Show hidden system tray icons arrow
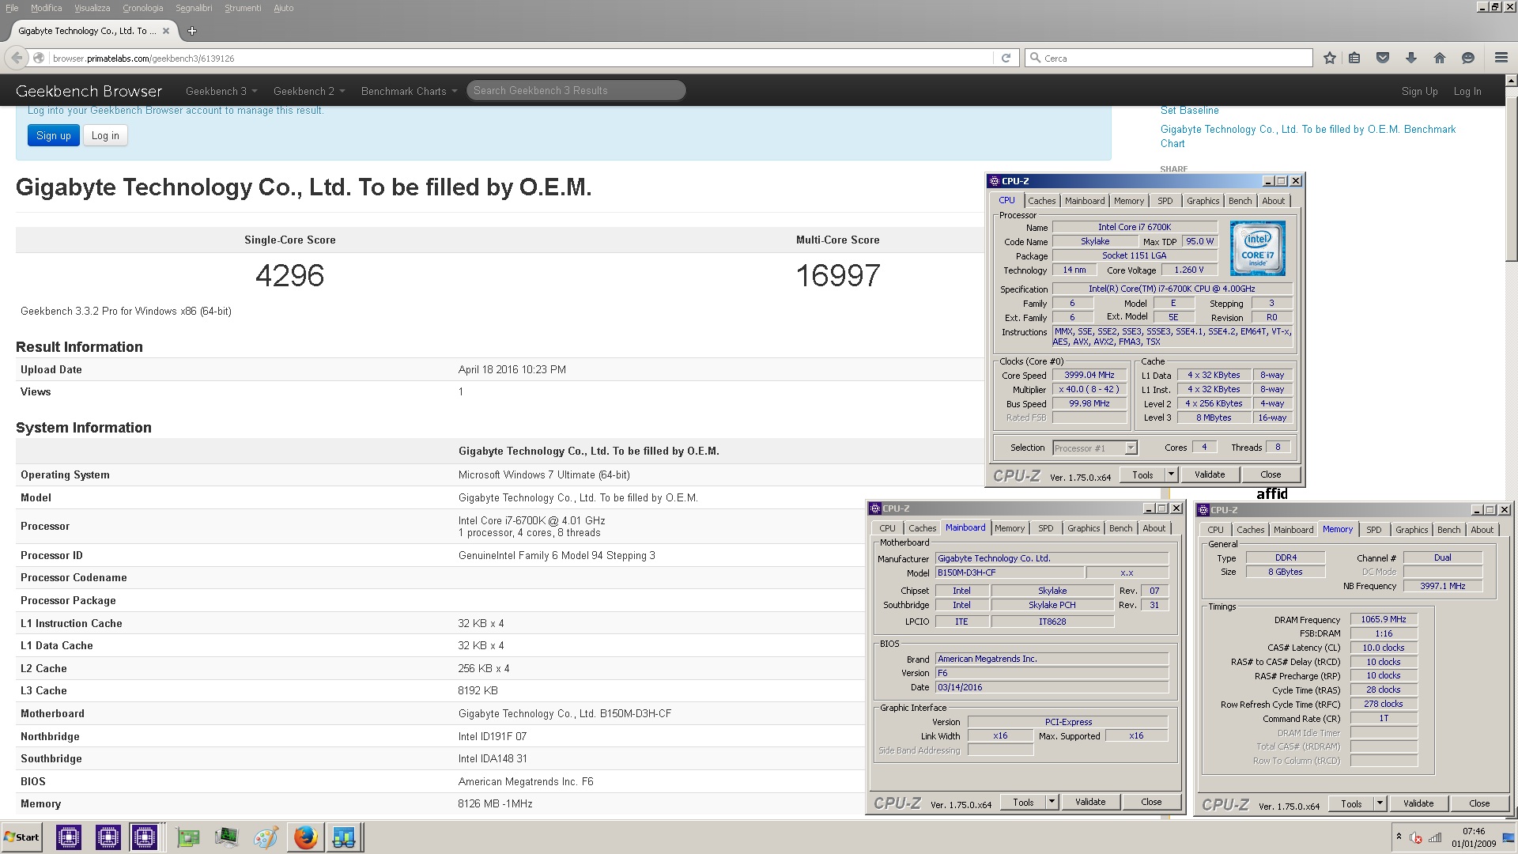Viewport: 1518px width, 854px height. (1399, 837)
